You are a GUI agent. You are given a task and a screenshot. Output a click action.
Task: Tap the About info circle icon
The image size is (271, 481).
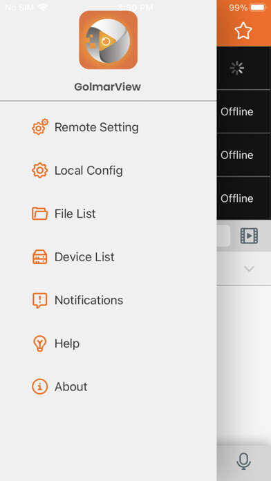[x=40, y=386]
